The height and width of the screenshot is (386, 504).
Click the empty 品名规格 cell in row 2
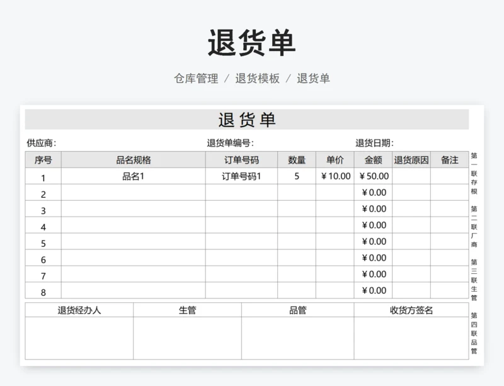tap(134, 193)
